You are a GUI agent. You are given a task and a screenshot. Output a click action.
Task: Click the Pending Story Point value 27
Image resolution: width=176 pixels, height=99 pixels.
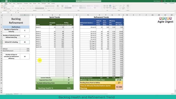[119, 83]
